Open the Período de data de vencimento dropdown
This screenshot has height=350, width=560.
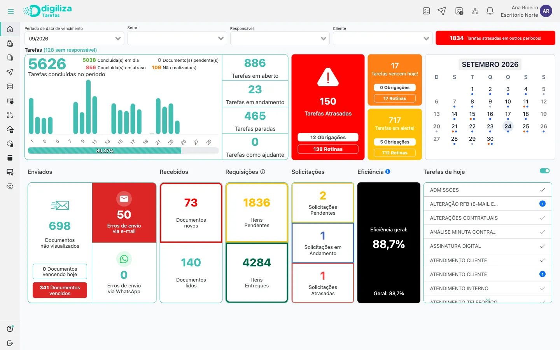point(74,38)
